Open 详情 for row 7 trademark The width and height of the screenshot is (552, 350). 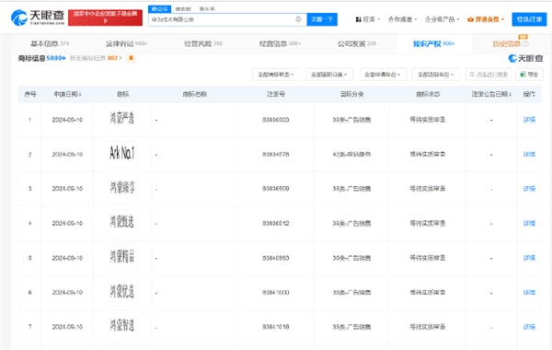pyautogui.click(x=529, y=327)
